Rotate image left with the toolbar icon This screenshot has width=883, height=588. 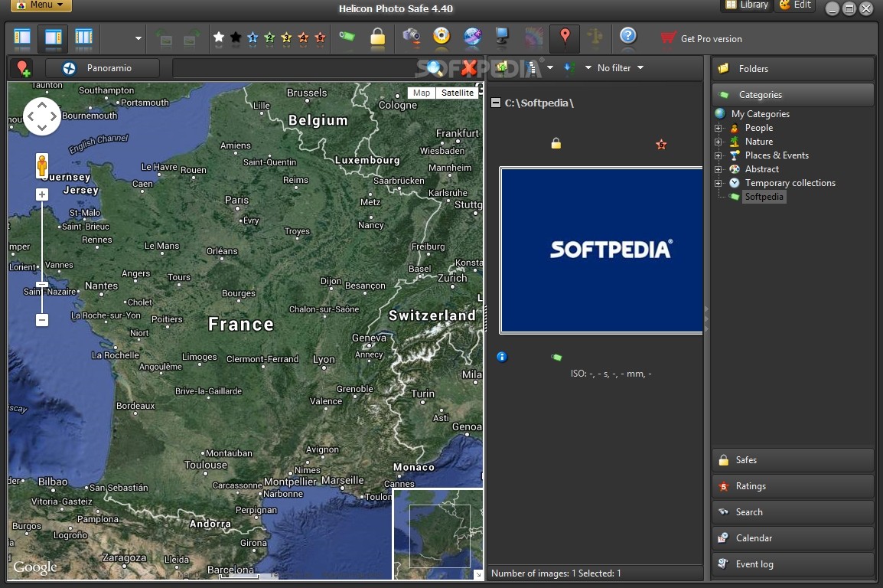165,39
